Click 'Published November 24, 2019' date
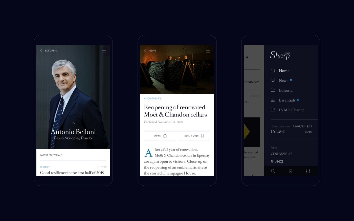This screenshot has height=221, width=354. click(x=163, y=122)
